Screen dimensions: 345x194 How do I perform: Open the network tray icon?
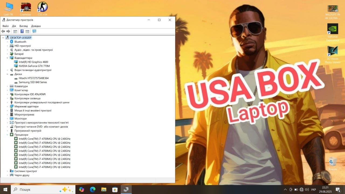(302, 189)
